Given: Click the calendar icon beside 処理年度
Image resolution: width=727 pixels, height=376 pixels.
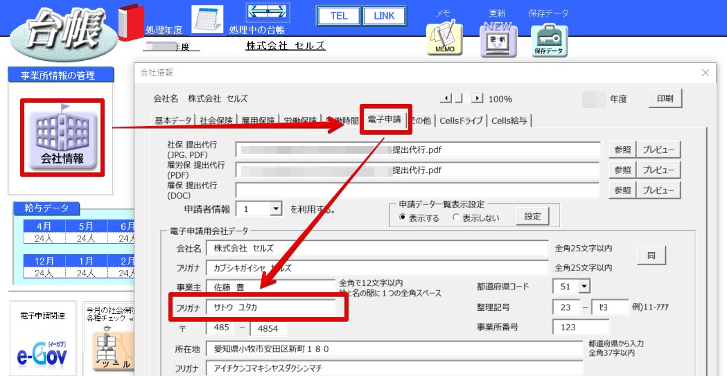Looking at the screenshot, I should tap(207, 19).
